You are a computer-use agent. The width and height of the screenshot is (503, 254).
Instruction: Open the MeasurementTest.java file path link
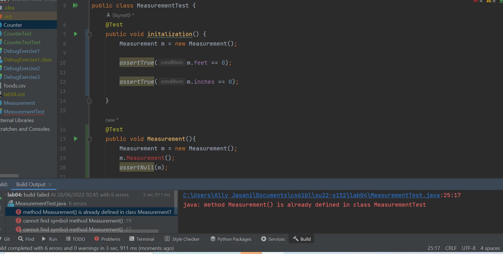click(311, 195)
